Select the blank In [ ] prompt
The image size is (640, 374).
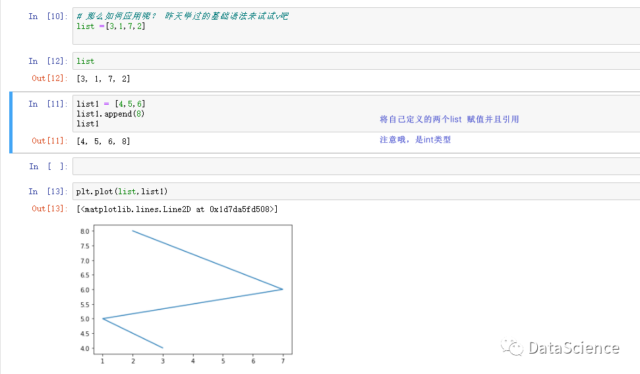pos(47,167)
